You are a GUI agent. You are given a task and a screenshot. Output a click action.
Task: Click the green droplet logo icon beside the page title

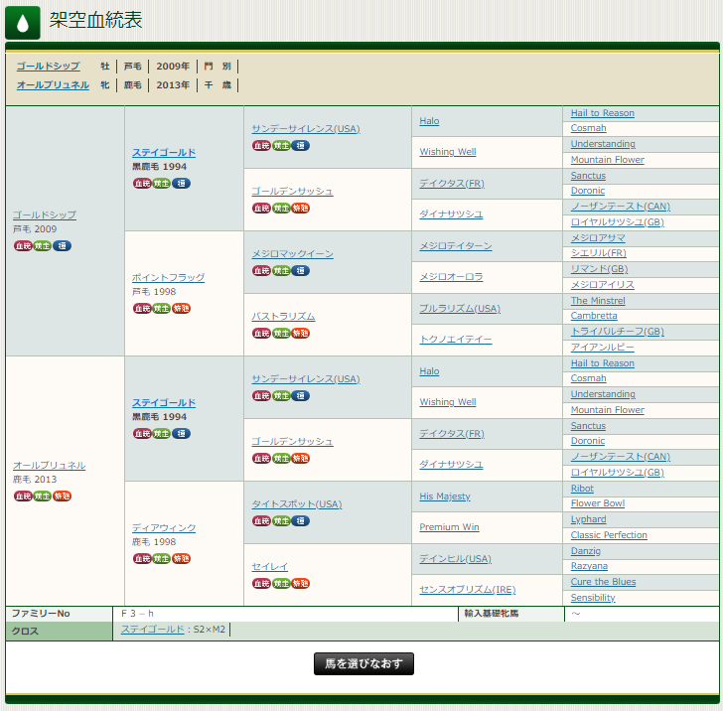point(23,21)
